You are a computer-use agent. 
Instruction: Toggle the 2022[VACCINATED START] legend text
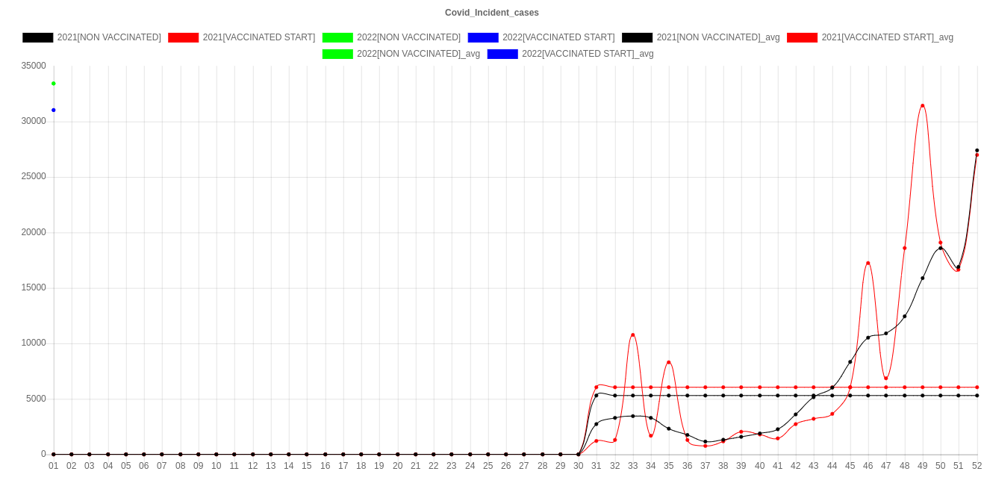pos(558,37)
